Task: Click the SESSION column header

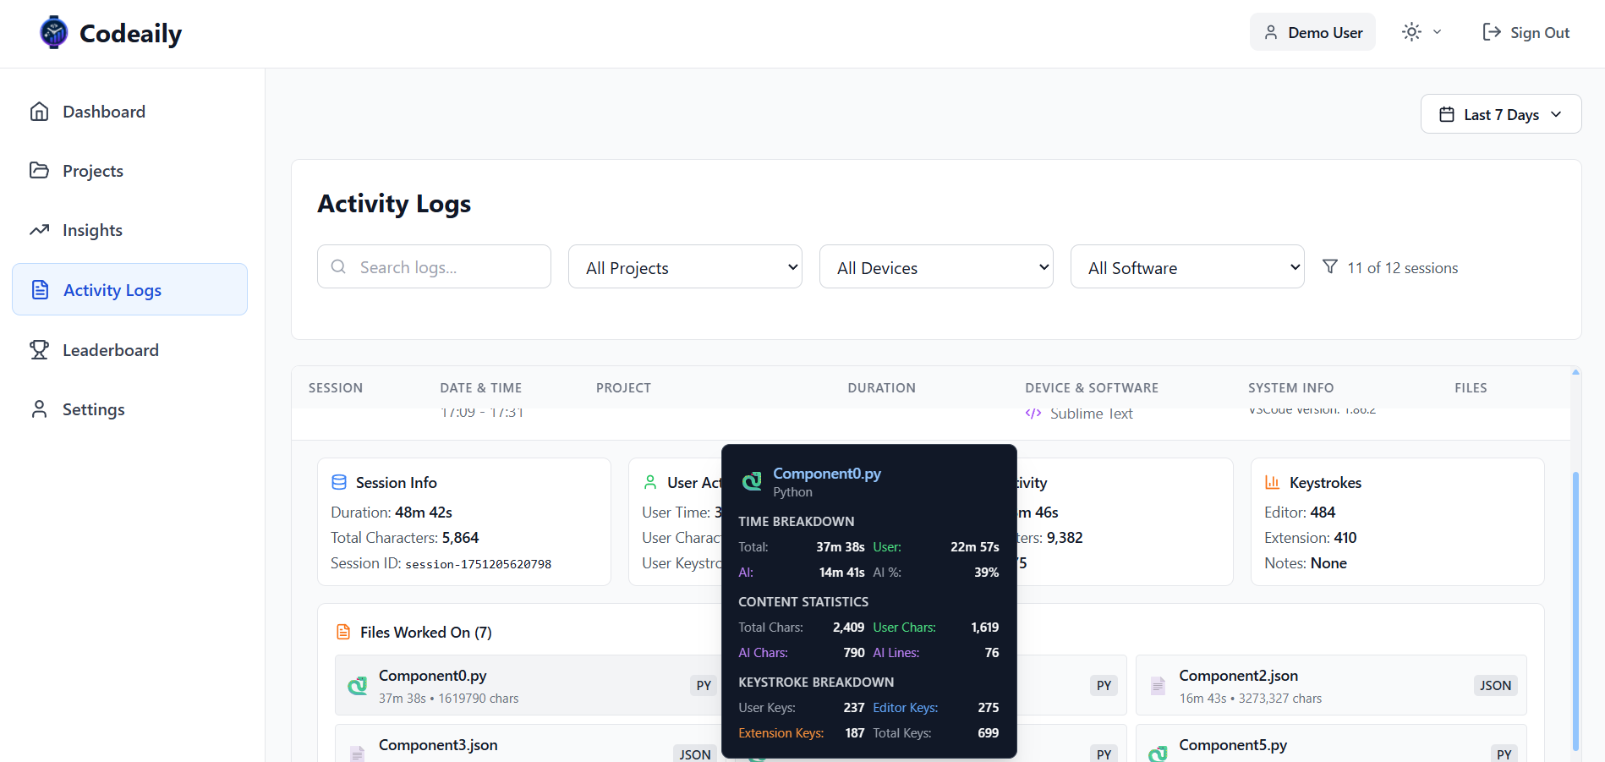Action: 336,388
